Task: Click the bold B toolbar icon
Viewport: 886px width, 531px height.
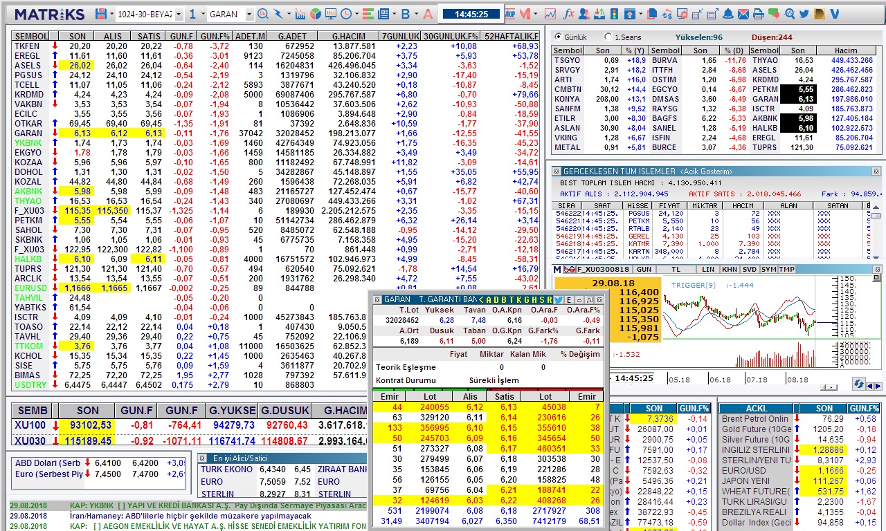Action: [x=406, y=14]
